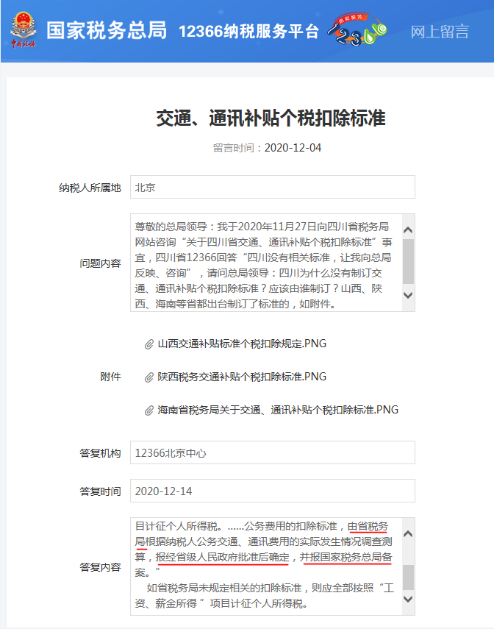Click the 附件 label

(111, 377)
